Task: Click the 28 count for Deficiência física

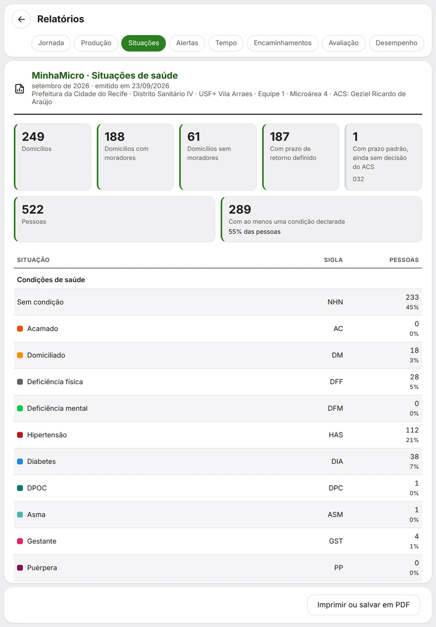Action: tap(414, 377)
